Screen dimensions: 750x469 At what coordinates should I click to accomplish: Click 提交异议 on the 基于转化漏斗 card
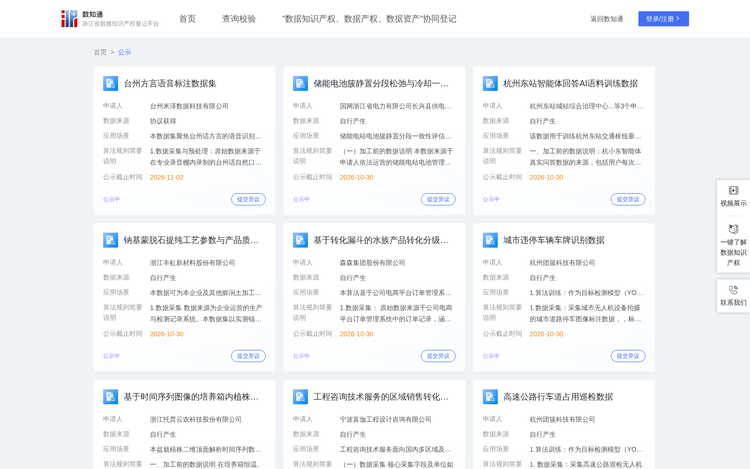coord(438,356)
